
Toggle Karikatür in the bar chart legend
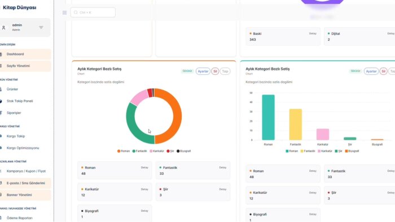(325, 151)
